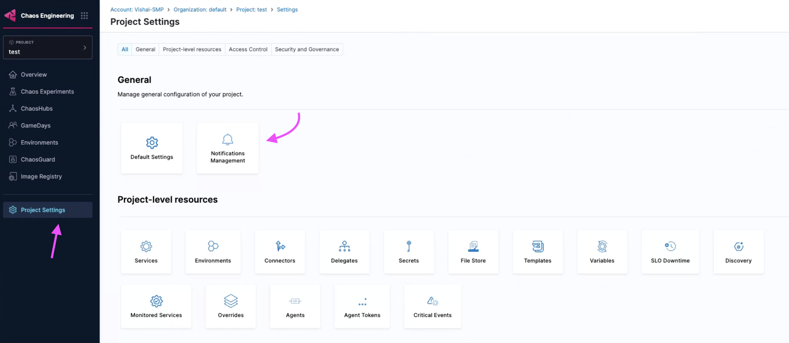Switch to Security and Governance tab

click(307, 49)
